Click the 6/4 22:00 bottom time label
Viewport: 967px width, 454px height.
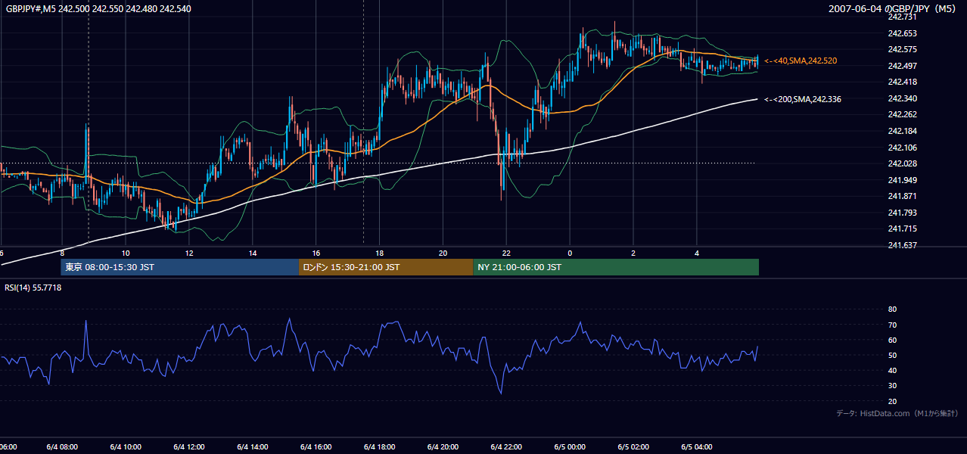(506, 447)
